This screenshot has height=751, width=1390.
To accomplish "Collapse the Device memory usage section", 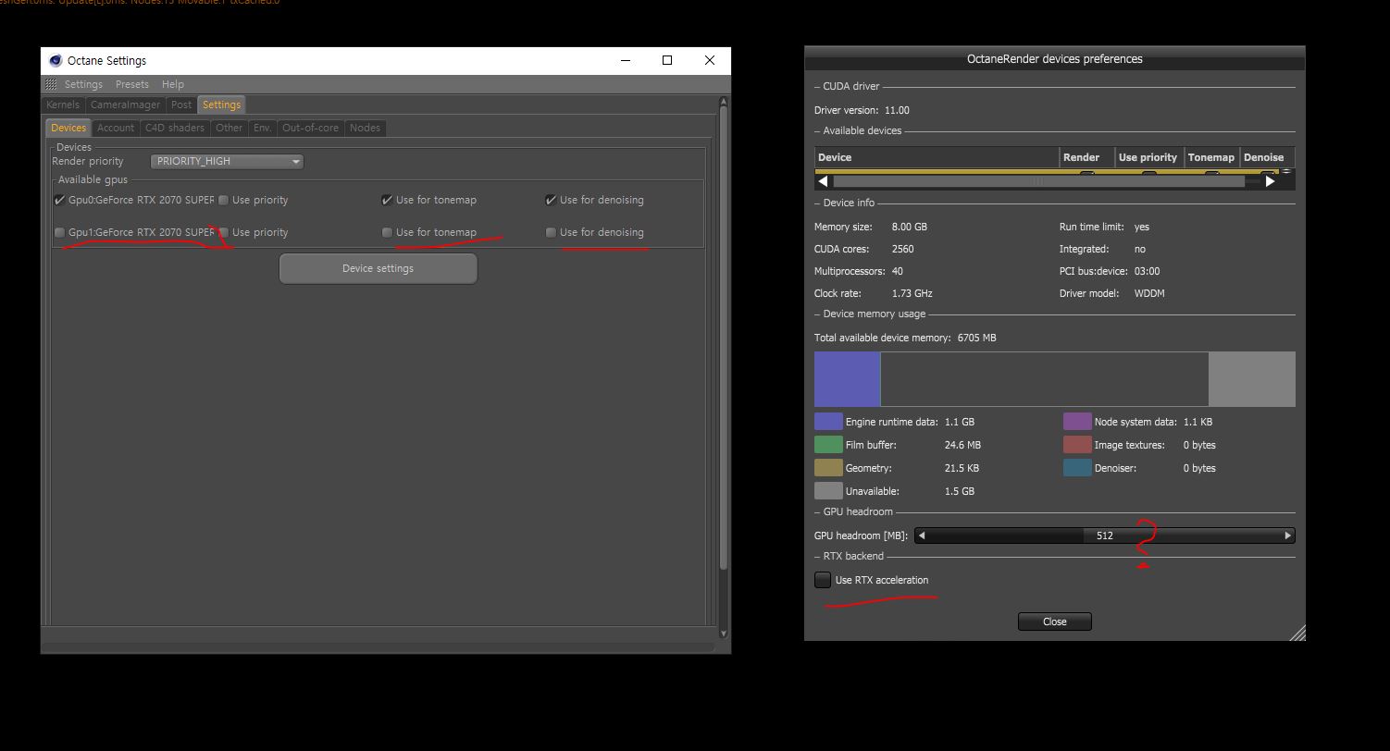I will 818,314.
